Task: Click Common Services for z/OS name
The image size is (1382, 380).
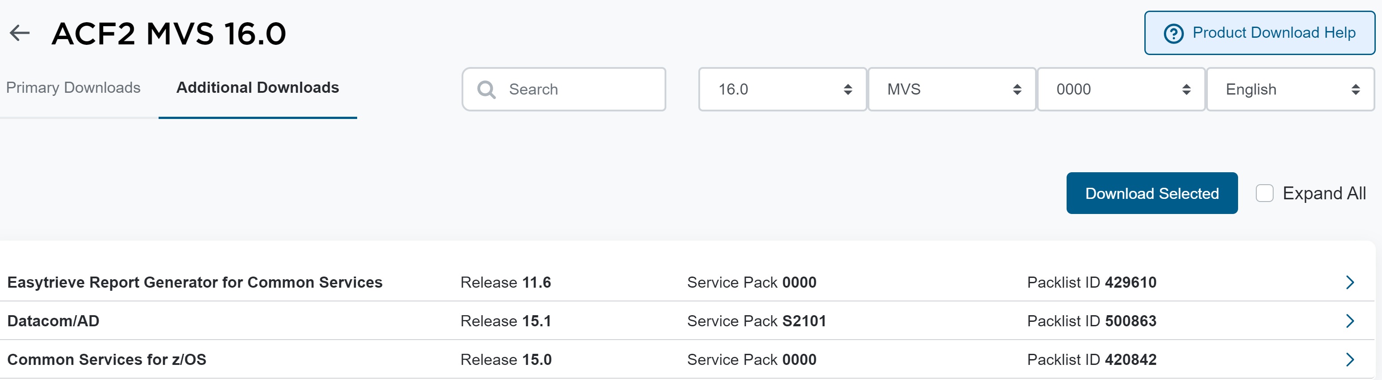Action: (x=107, y=360)
